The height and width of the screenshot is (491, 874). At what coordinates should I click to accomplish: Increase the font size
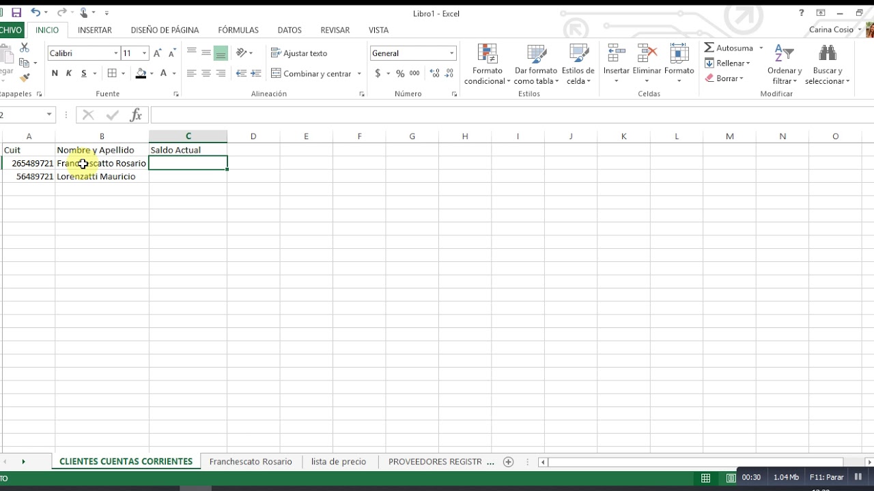tap(158, 53)
